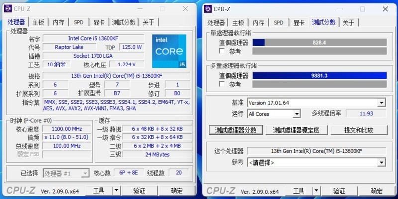
Task: Click the extended model value B7
Action: tap(117, 93)
